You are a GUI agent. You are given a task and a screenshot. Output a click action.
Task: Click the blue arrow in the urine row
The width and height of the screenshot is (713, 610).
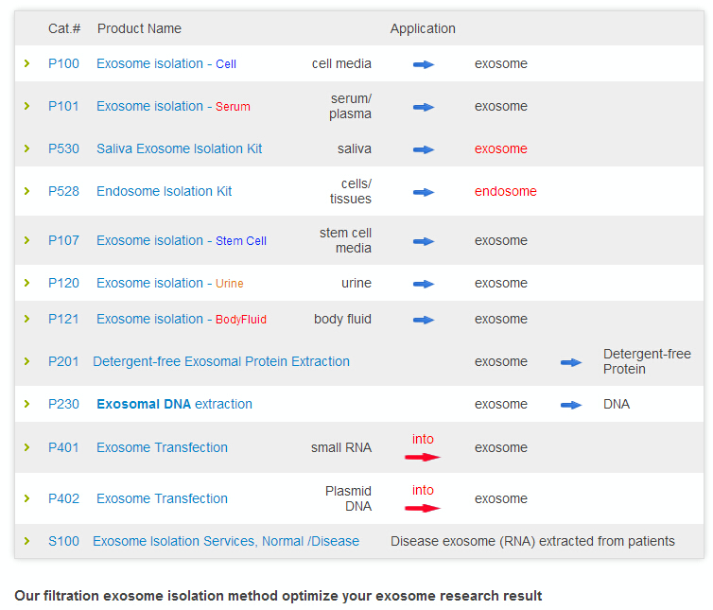[424, 284]
